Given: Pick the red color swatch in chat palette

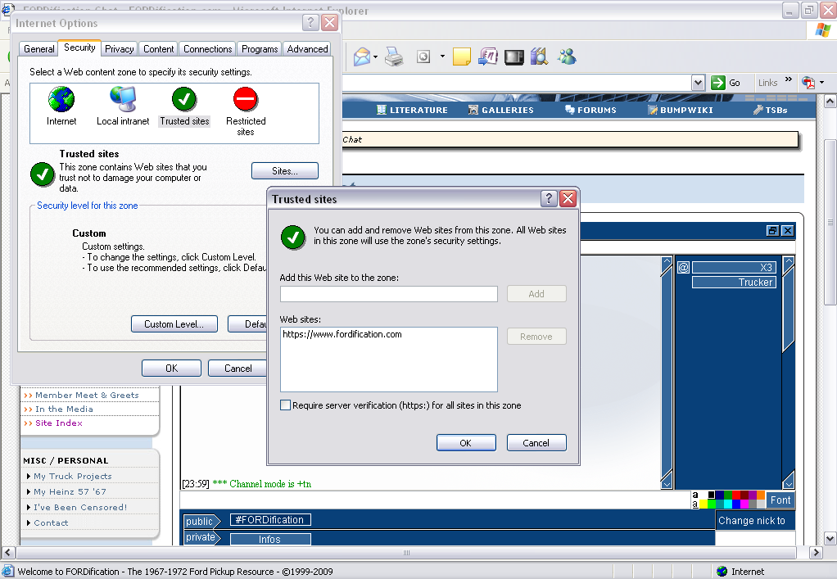Looking at the screenshot, I should (x=736, y=495).
